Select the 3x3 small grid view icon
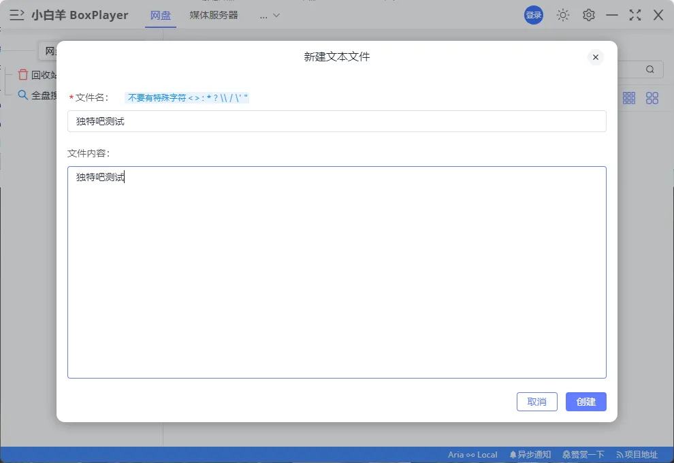The image size is (674, 463). click(628, 97)
